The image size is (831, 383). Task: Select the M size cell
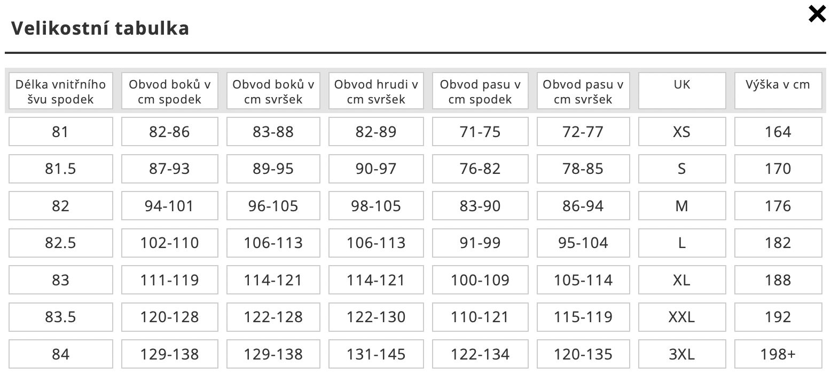(x=682, y=206)
